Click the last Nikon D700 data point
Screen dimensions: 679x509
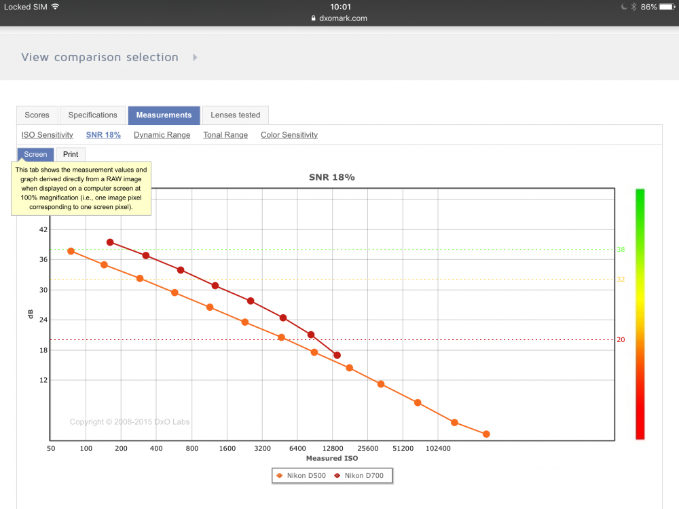[337, 356]
